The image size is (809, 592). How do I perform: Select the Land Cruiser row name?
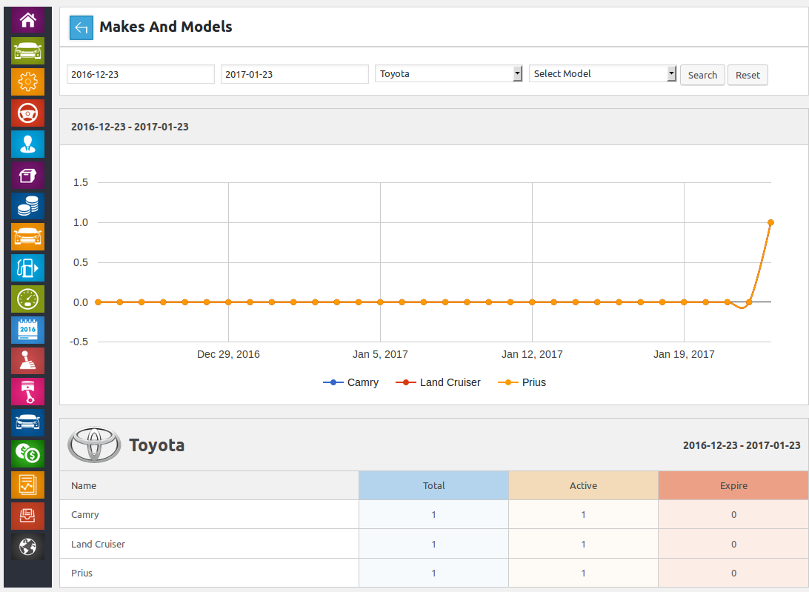[98, 544]
